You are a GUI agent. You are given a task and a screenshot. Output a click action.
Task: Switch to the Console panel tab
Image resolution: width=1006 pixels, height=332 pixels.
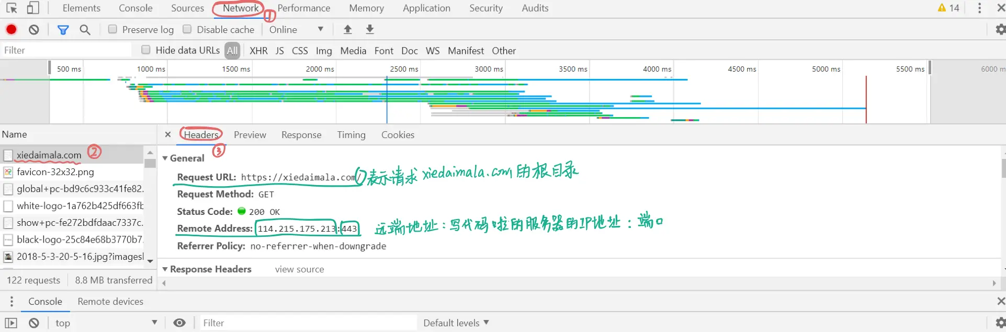(135, 8)
